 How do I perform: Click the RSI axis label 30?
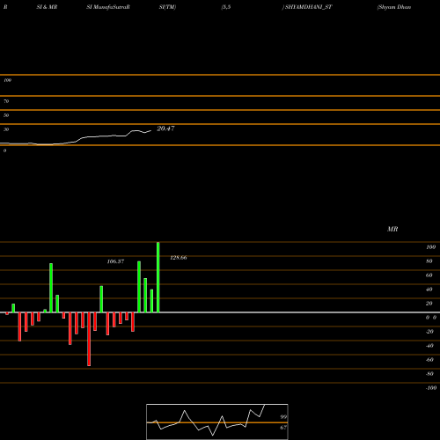(6, 129)
